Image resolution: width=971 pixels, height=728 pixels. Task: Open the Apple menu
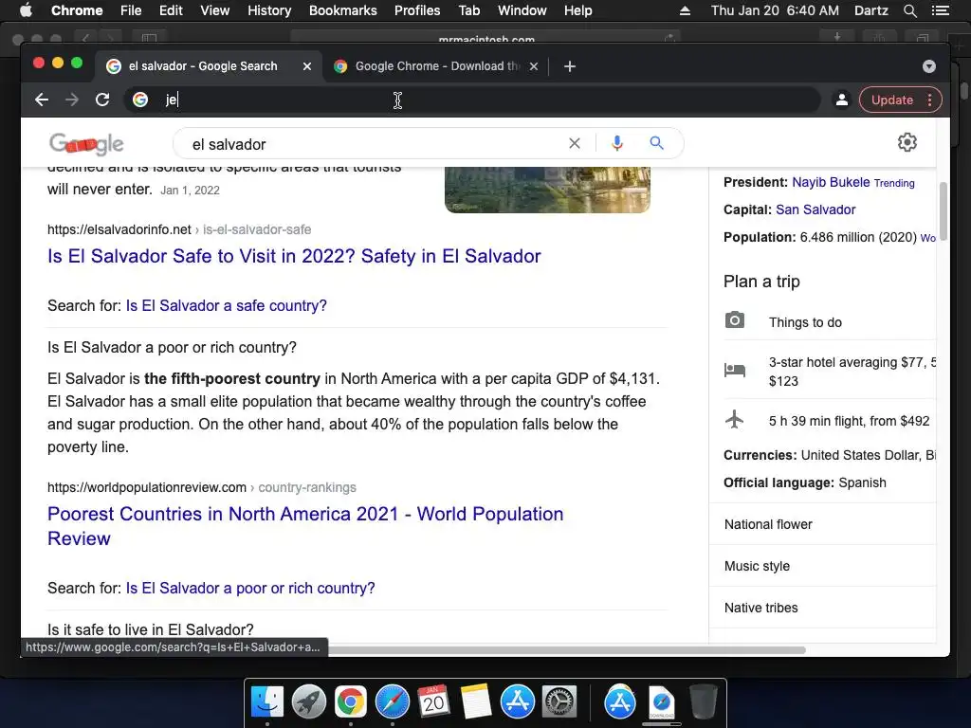(x=26, y=9)
